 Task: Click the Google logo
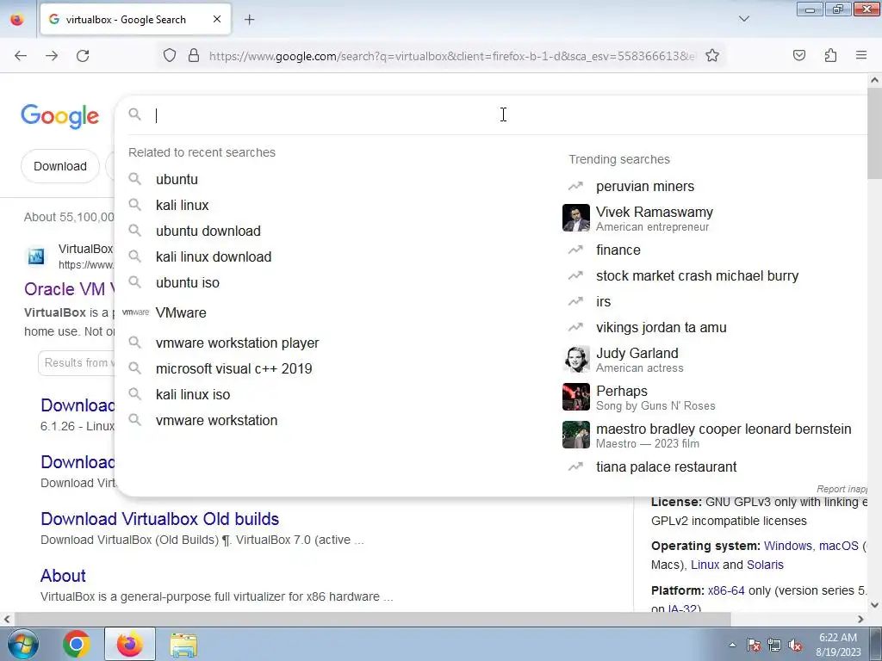[x=60, y=116]
